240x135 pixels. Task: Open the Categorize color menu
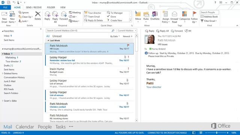click(x=184, y=17)
